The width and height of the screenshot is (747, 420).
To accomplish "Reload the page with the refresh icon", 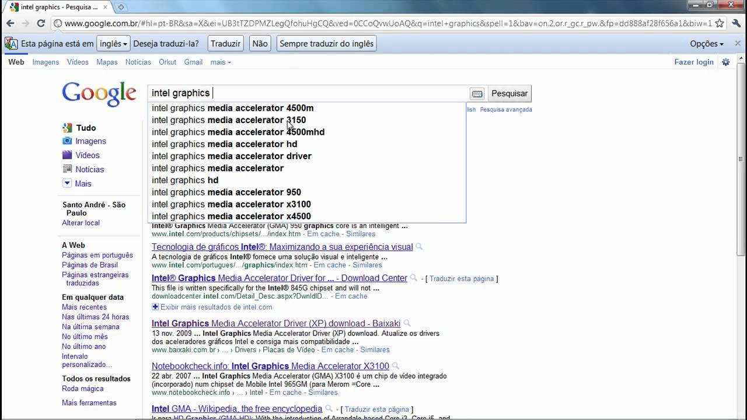I will [x=41, y=23].
